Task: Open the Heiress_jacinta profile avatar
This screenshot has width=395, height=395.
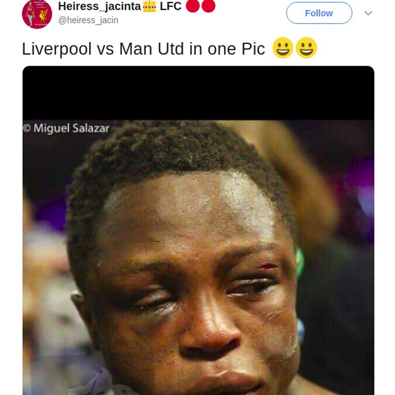Action: (37, 14)
